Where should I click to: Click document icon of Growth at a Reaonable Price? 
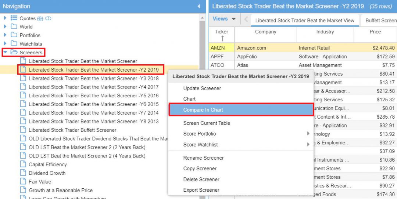(x=23, y=190)
